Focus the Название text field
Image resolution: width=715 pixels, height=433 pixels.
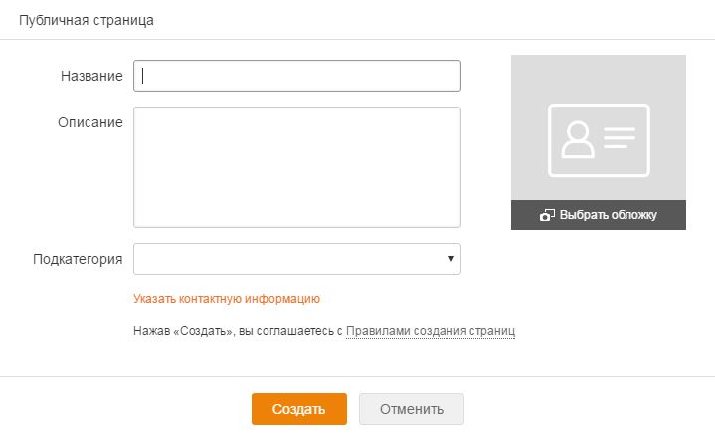point(297,76)
